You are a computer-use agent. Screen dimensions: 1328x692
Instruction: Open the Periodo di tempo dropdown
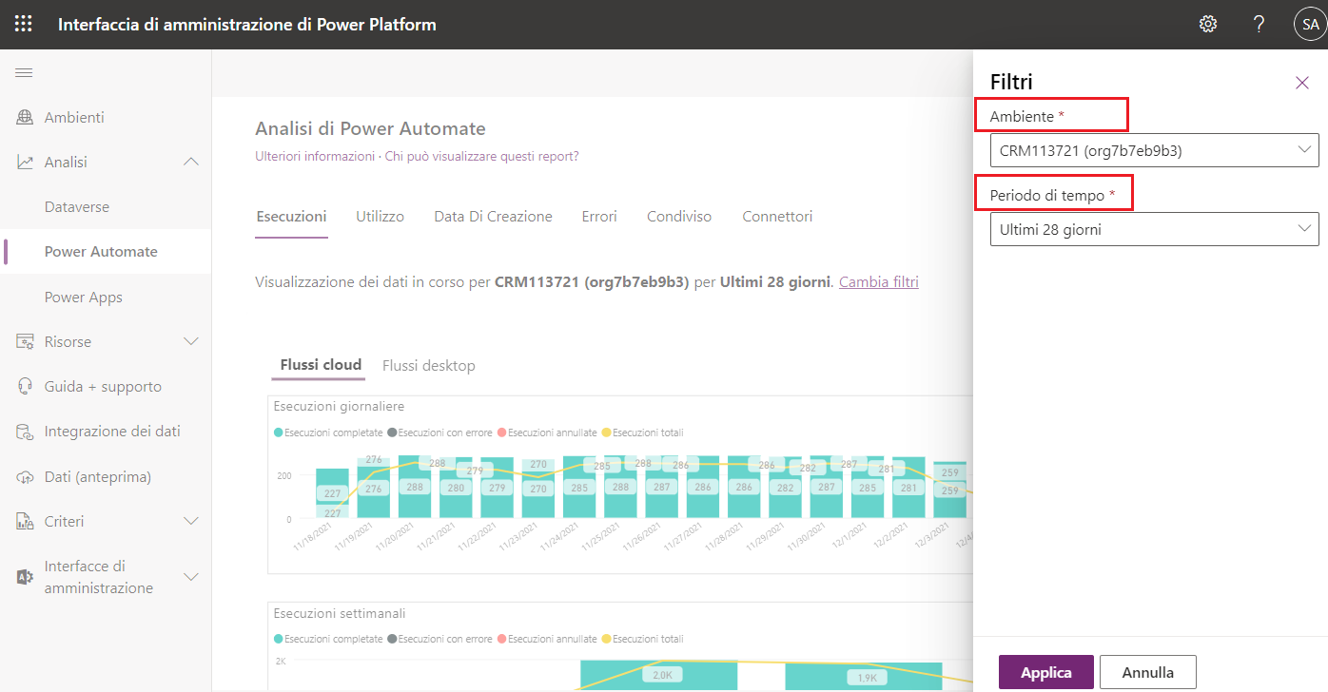tap(1154, 229)
